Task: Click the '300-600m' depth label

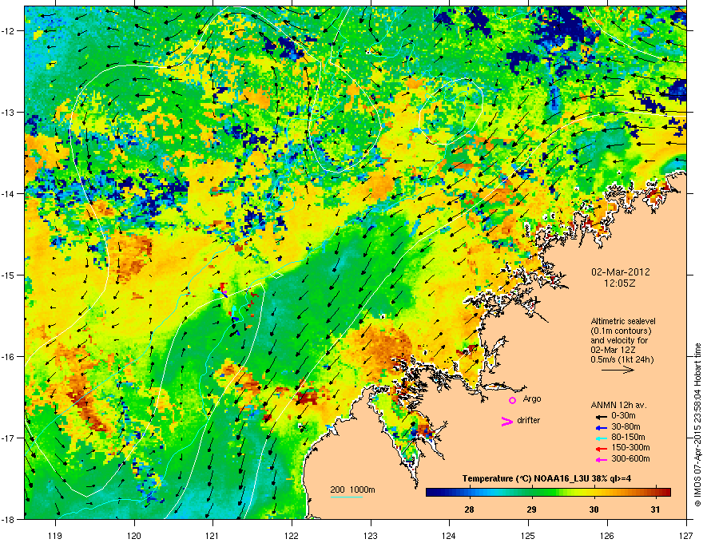Action: tap(630, 458)
